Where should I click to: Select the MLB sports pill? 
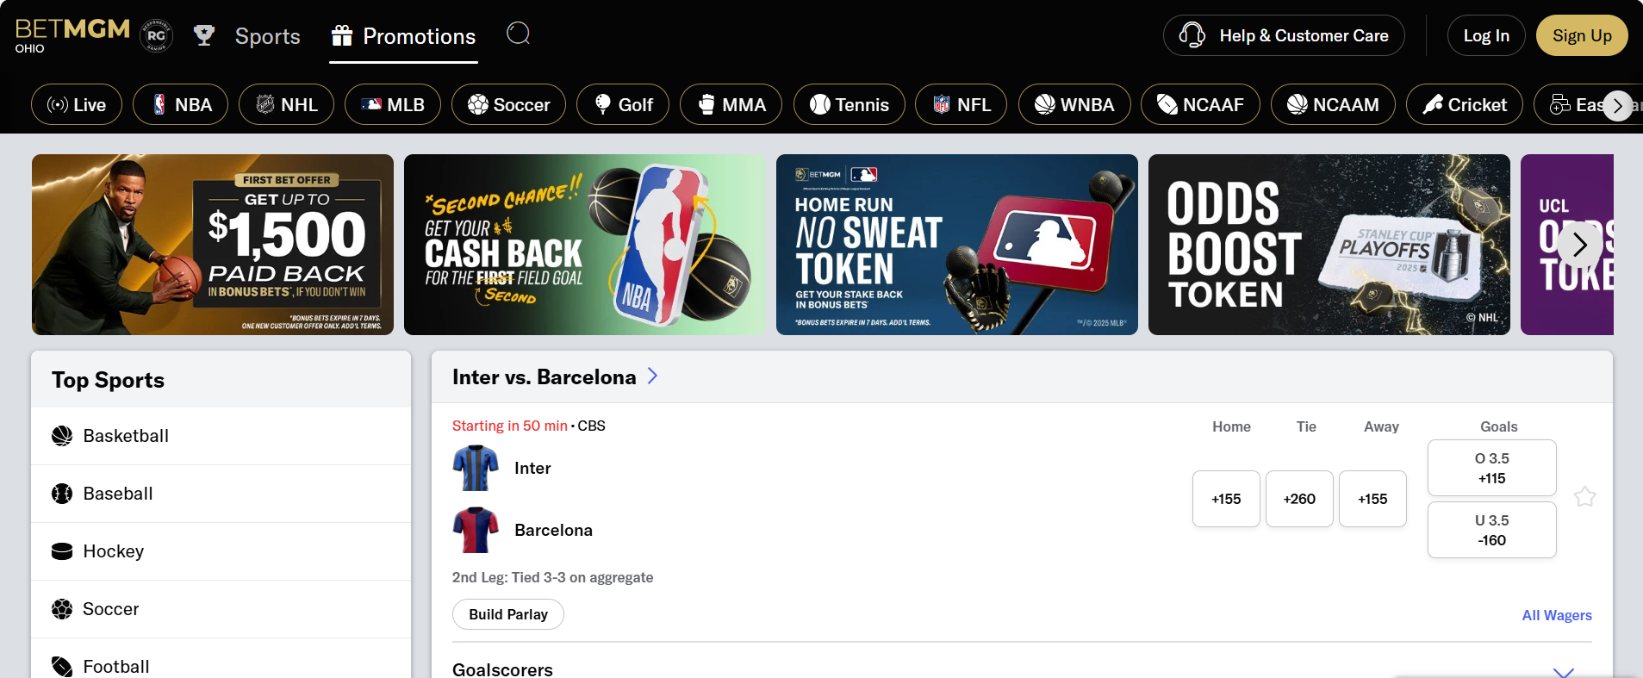tap(393, 104)
